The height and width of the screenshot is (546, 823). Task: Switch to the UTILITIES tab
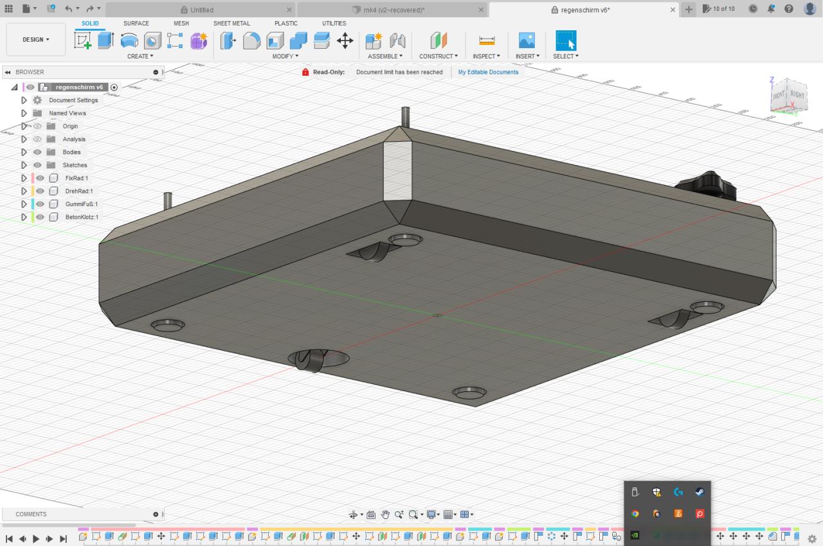(334, 23)
